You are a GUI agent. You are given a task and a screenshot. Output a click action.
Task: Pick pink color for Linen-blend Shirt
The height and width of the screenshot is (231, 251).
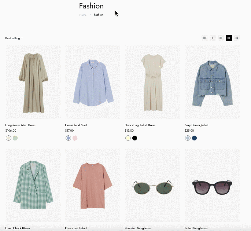tap(75, 138)
